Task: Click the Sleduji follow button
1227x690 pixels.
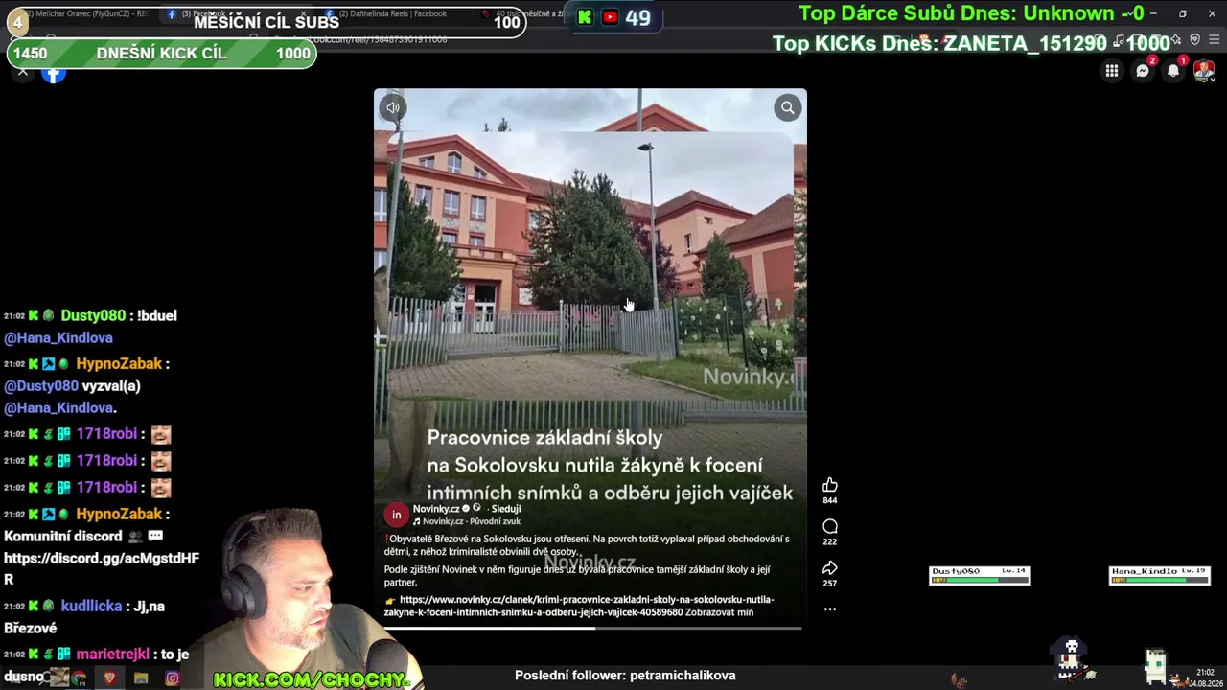Action: tap(506, 509)
